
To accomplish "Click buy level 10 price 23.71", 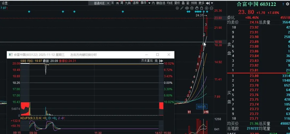I will tap(254, 119).
